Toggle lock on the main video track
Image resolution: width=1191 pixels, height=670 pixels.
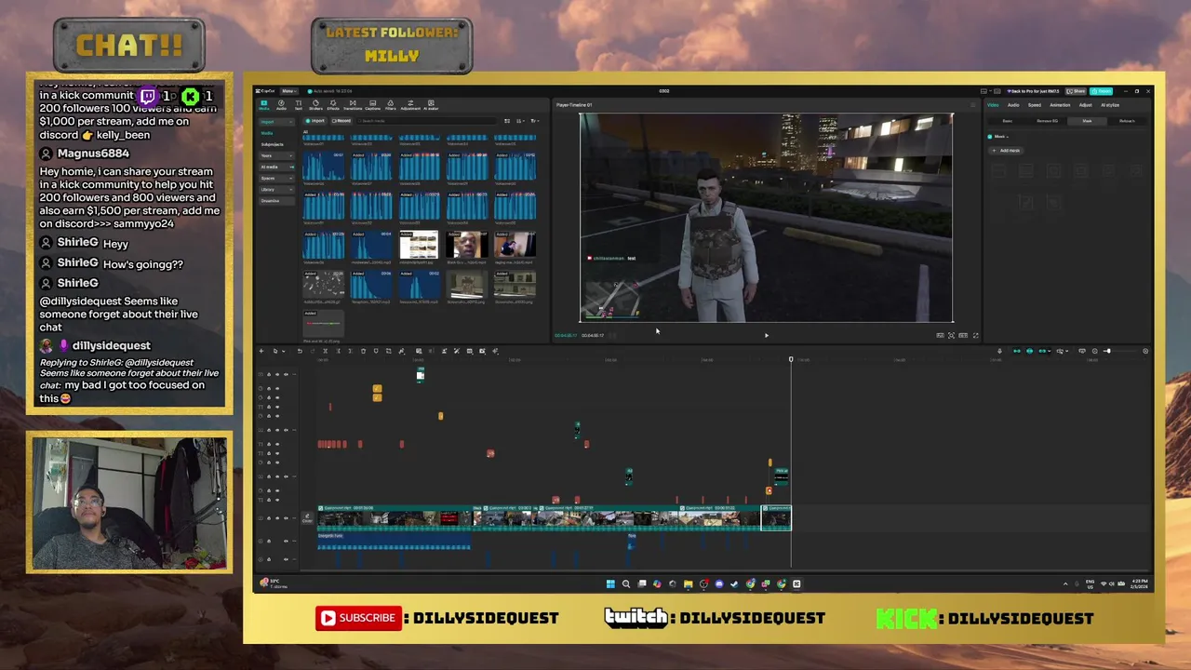click(x=269, y=518)
